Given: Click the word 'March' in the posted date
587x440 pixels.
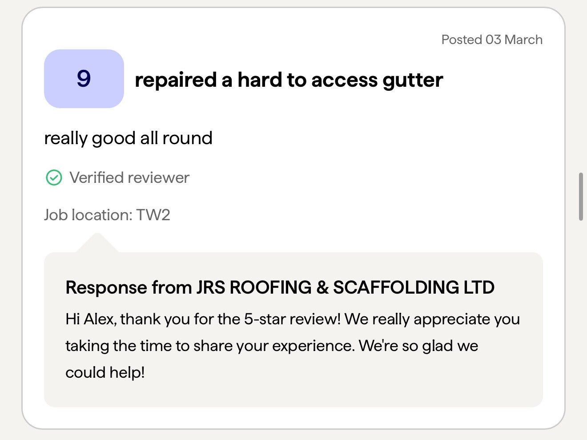Looking at the screenshot, I should [523, 40].
